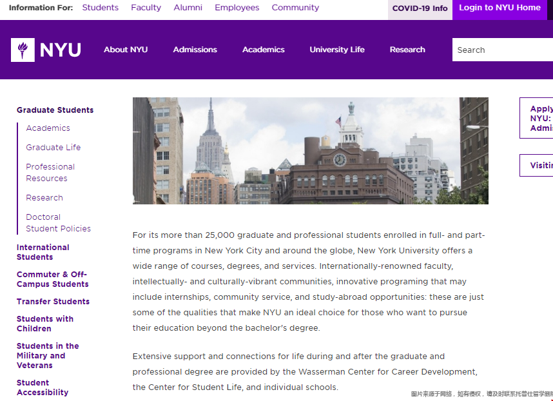Open Doctoral Student Policies sidebar link
The height and width of the screenshot is (401, 553).
coord(58,223)
